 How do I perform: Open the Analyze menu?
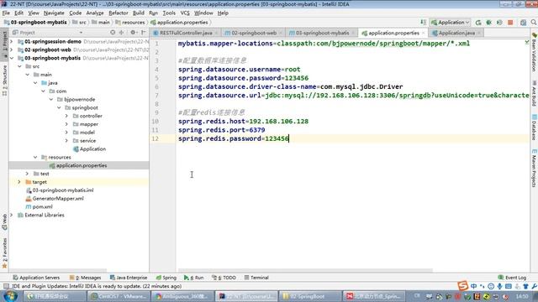[x=95, y=13]
